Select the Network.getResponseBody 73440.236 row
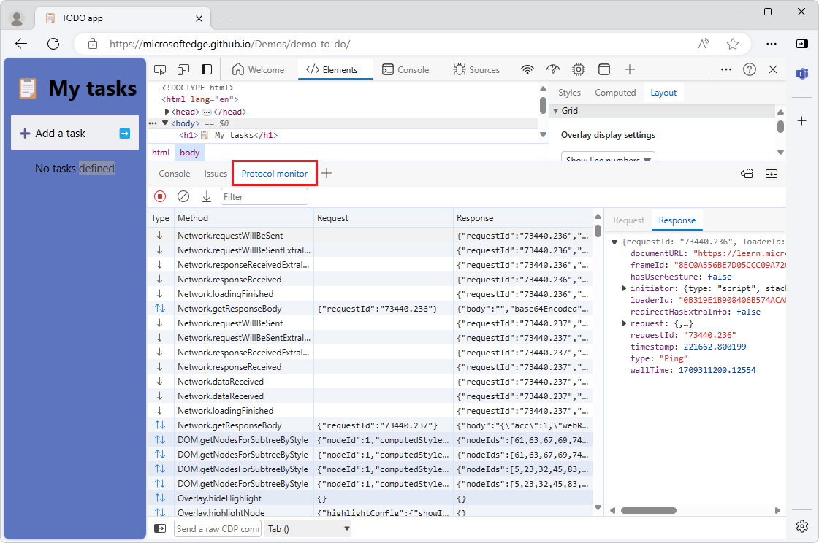 [229, 309]
